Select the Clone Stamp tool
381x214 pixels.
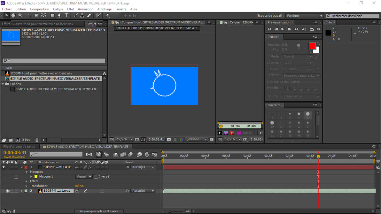coord(82,15)
